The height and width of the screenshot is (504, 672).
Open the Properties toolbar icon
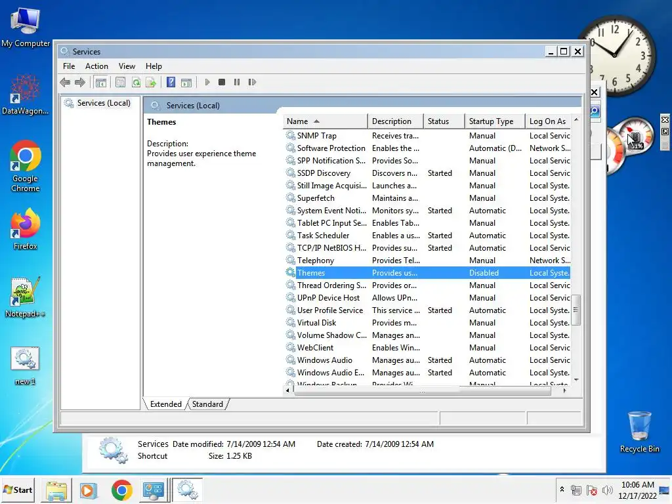click(x=121, y=82)
